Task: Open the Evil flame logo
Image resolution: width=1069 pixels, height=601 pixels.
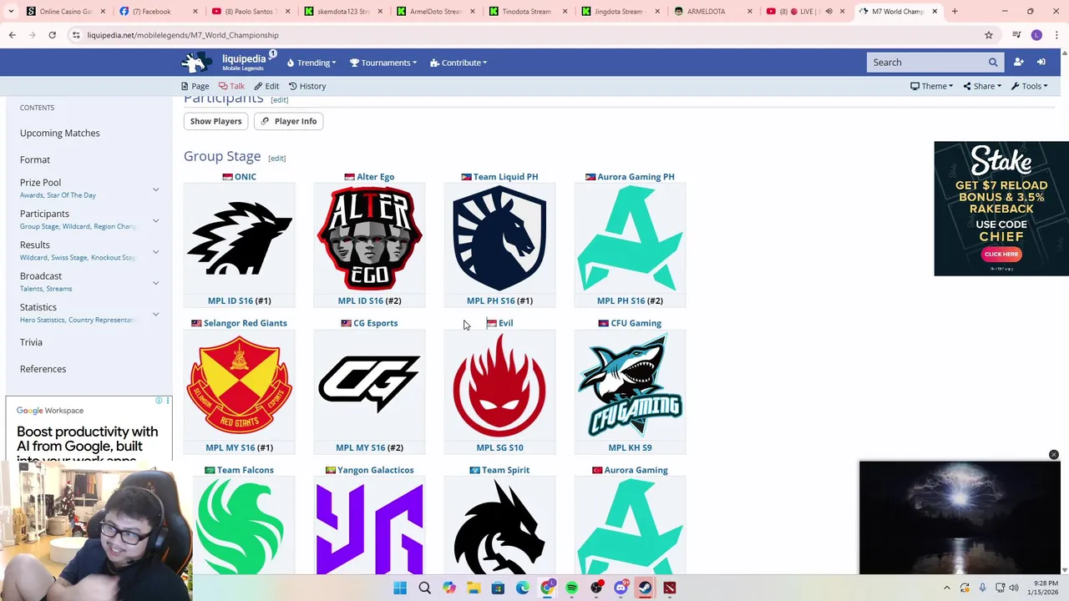Action: point(499,385)
